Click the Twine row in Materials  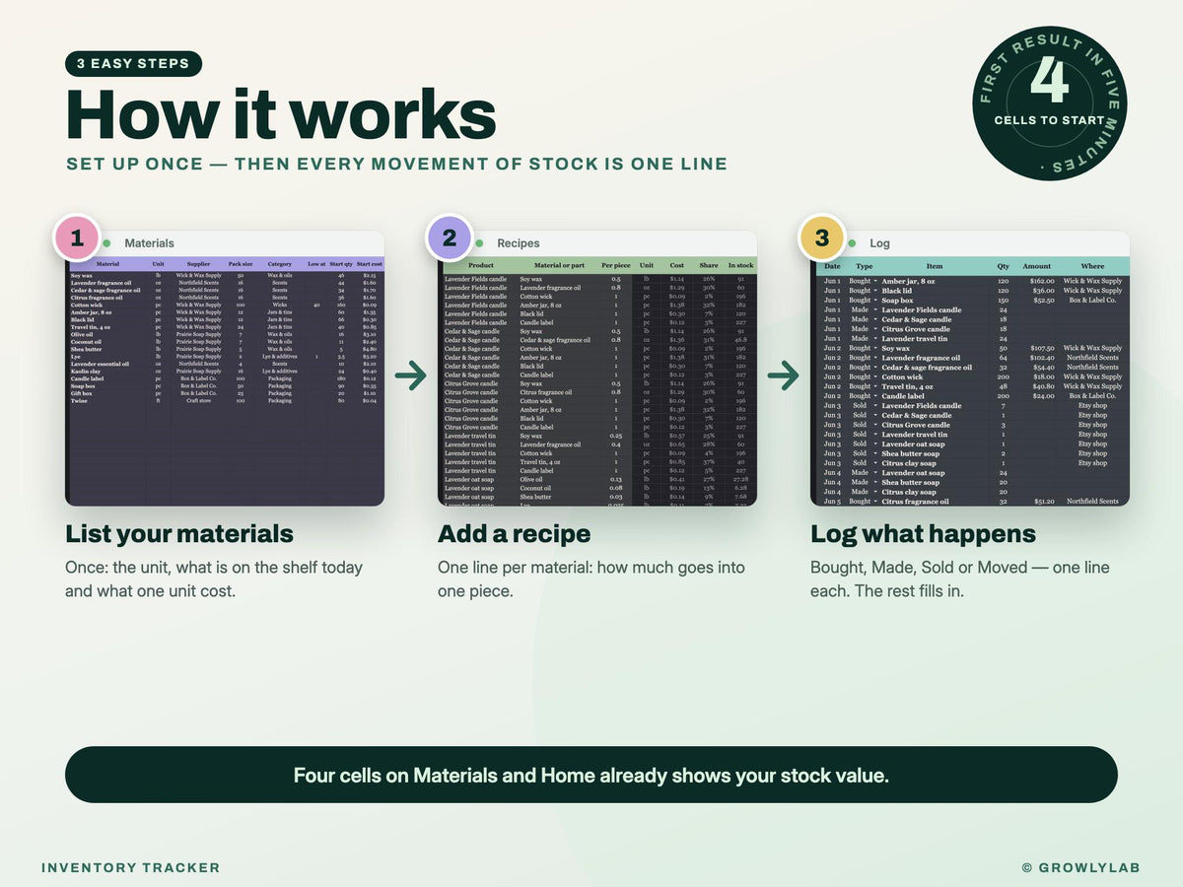[x=225, y=401]
